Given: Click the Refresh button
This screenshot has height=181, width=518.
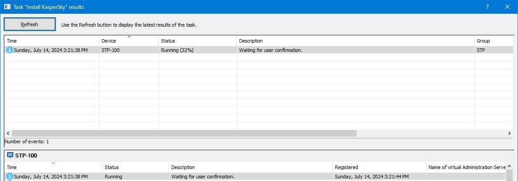Looking at the screenshot, I should tap(30, 24).
